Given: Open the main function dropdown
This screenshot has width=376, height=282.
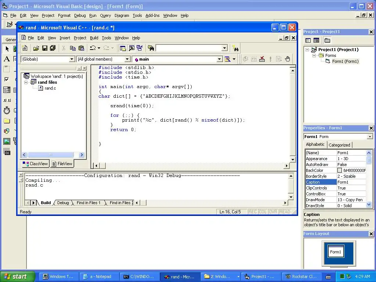Looking at the screenshot, I should (x=220, y=59).
